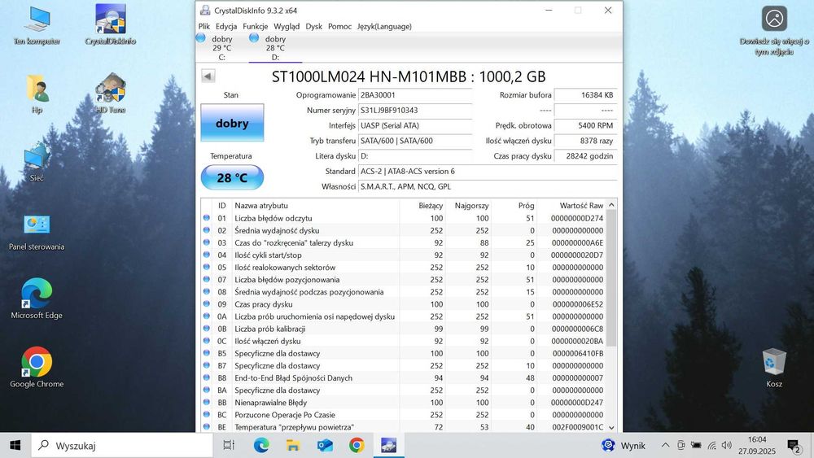The width and height of the screenshot is (814, 458).
Task: Click Dowiedz się więcej o tym zdjęciu icon
Action: [774, 30]
